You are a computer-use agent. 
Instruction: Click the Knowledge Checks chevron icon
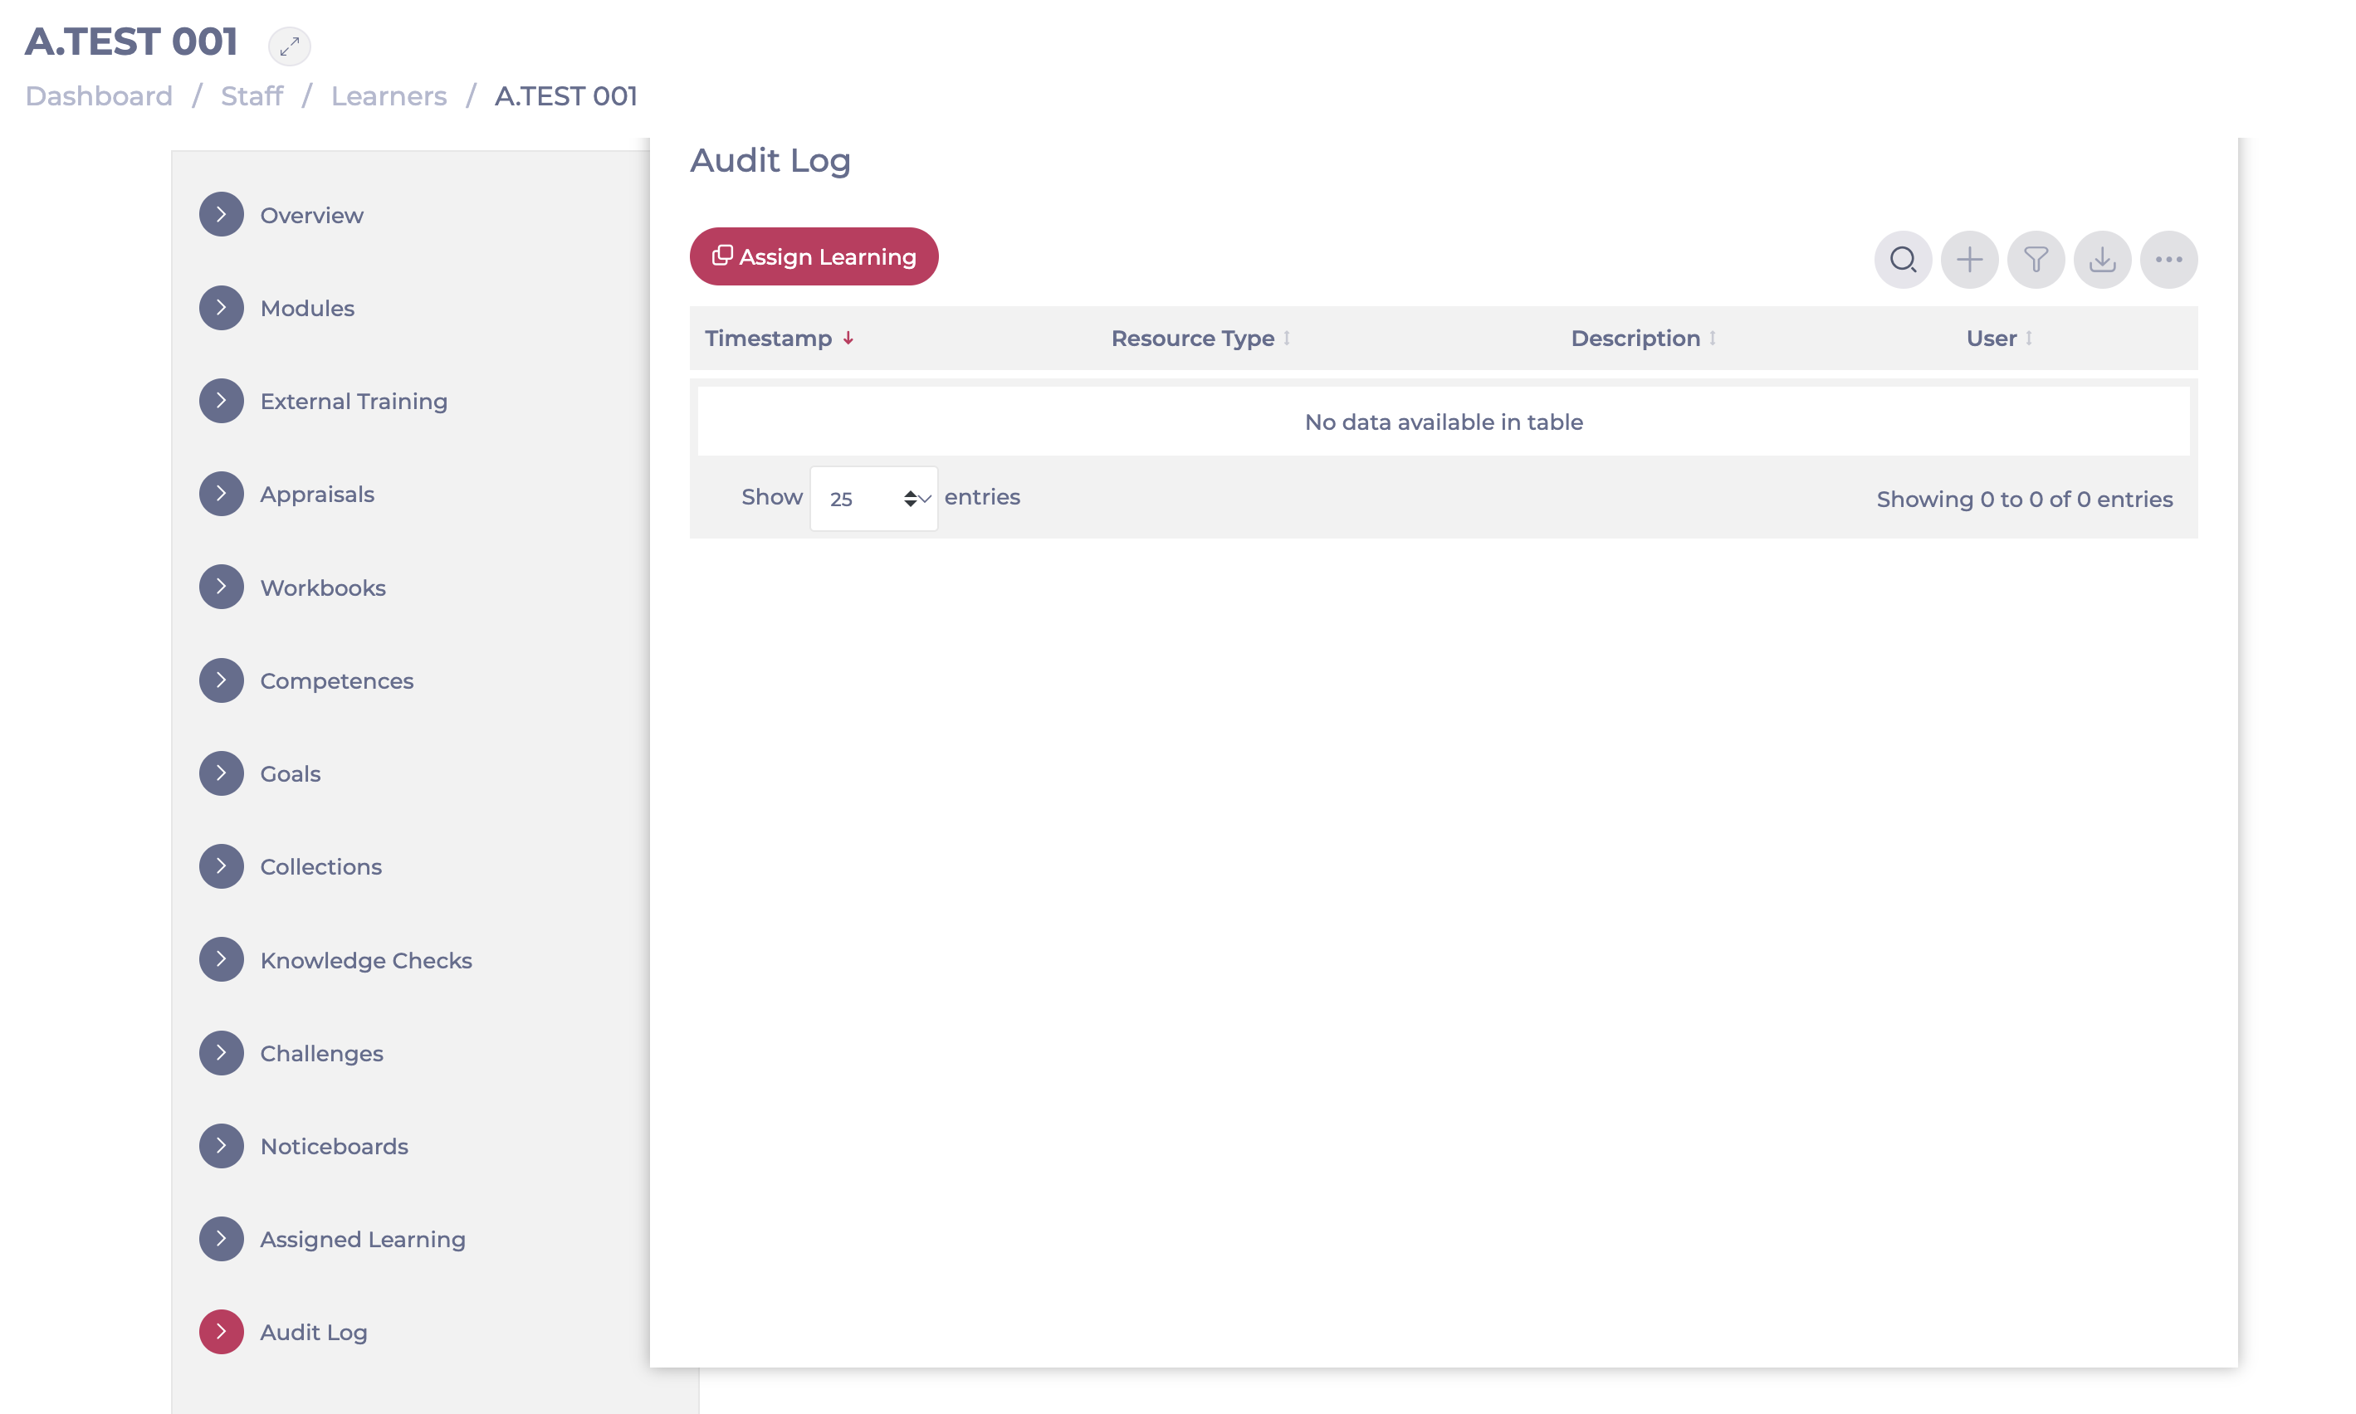pyautogui.click(x=221, y=959)
